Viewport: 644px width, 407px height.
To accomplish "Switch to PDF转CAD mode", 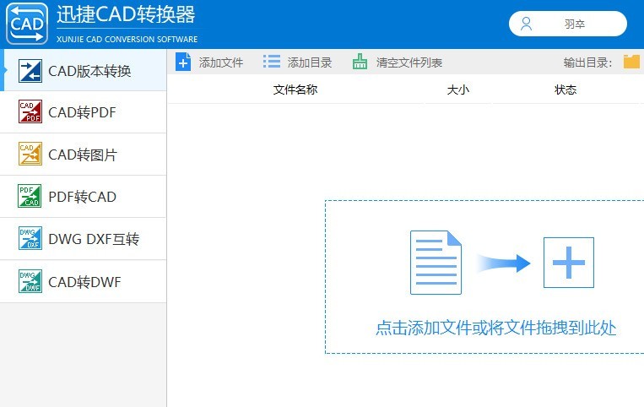I will pos(84,197).
